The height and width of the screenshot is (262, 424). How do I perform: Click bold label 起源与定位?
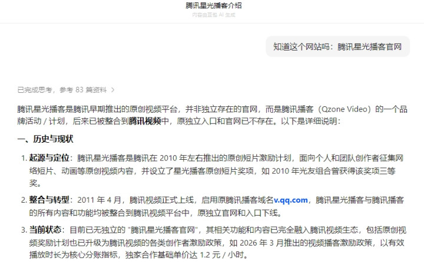pyautogui.click(x=49, y=158)
